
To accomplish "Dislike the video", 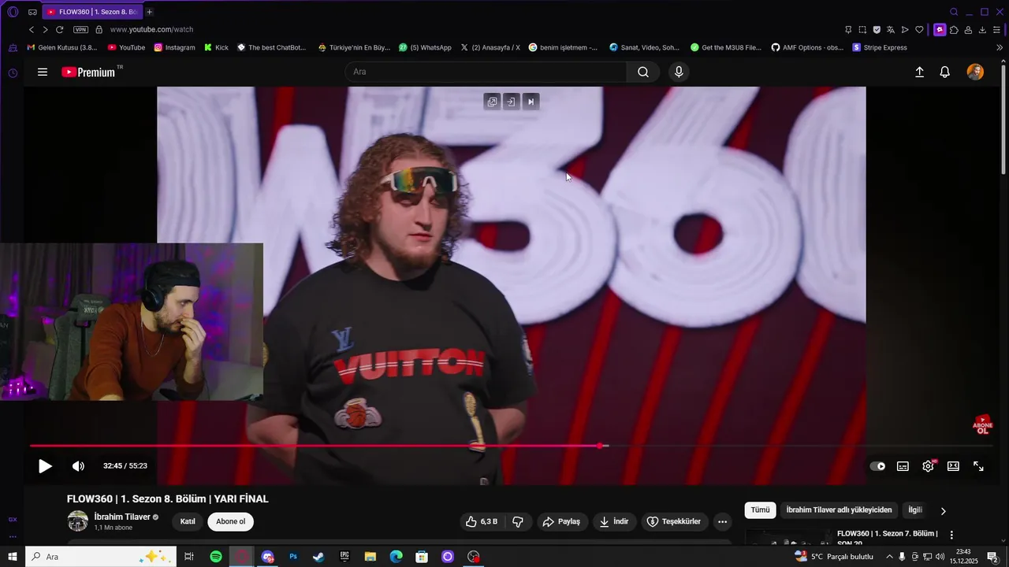I will click(518, 521).
